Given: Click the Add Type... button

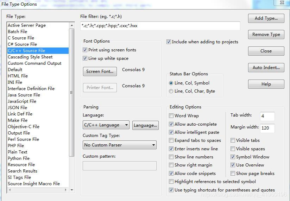Looking at the screenshot, I should click(266, 18).
